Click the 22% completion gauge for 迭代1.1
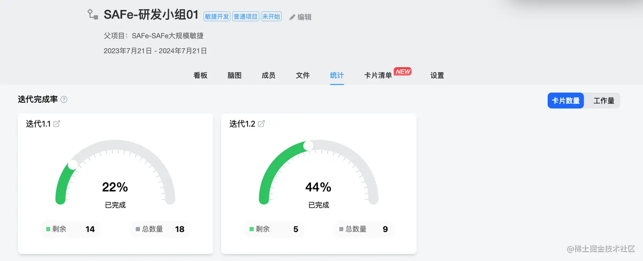The image size is (643, 261). [115, 187]
